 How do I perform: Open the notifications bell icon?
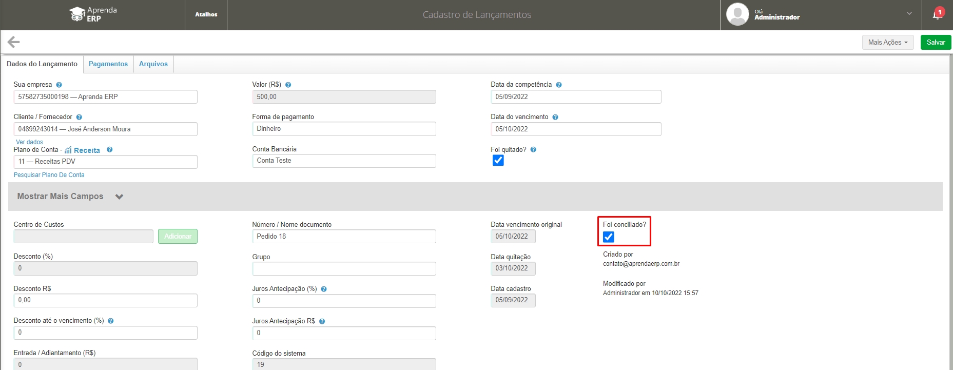pyautogui.click(x=937, y=14)
